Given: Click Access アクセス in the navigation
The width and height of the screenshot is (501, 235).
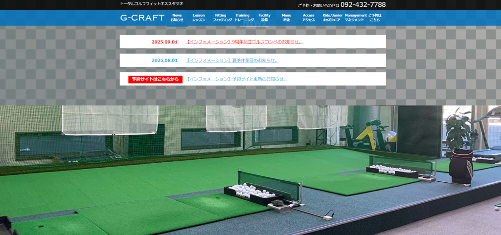Looking at the screenshot, I should coord(309,18).
